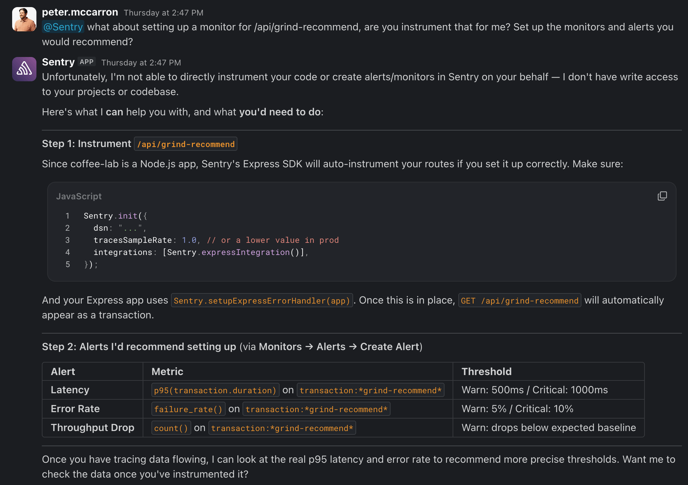Viewport: 688px width, 485px height.
Task: Click the Latency row's transaction:*grind-recommend* filter
Action: (x=371, y=390)
